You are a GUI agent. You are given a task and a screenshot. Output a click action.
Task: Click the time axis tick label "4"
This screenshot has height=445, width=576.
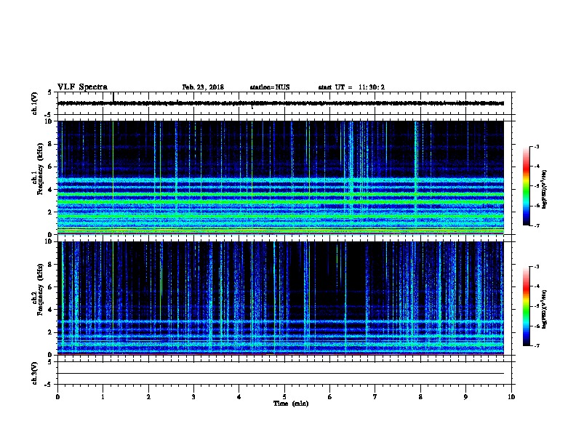239,397
